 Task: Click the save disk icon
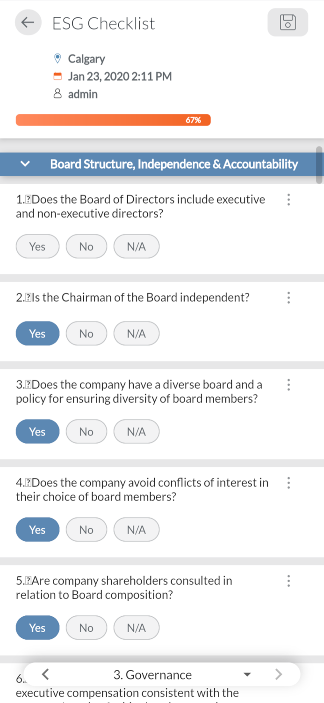coord(288,22)
